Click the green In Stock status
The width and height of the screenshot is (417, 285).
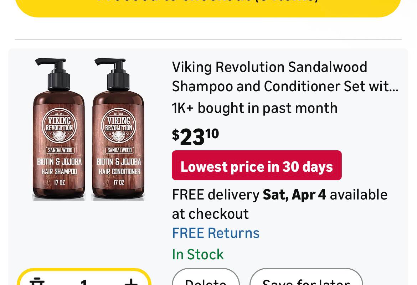(x=198, y=254)
